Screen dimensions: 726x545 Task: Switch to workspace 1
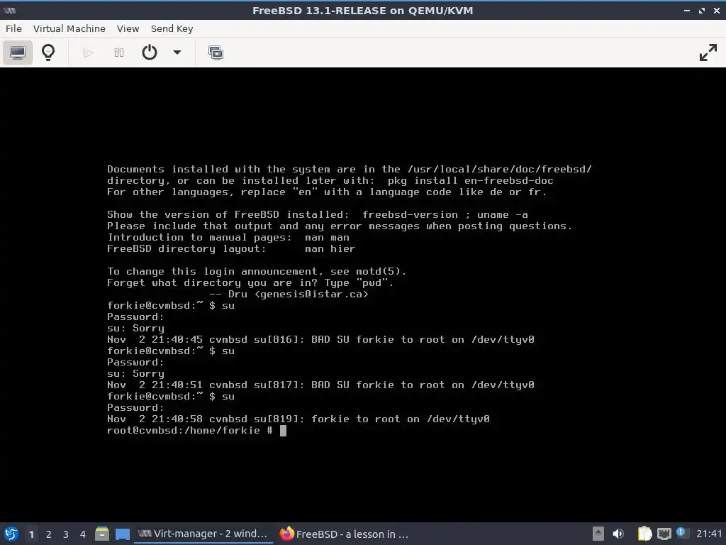(x=31, y=534)
